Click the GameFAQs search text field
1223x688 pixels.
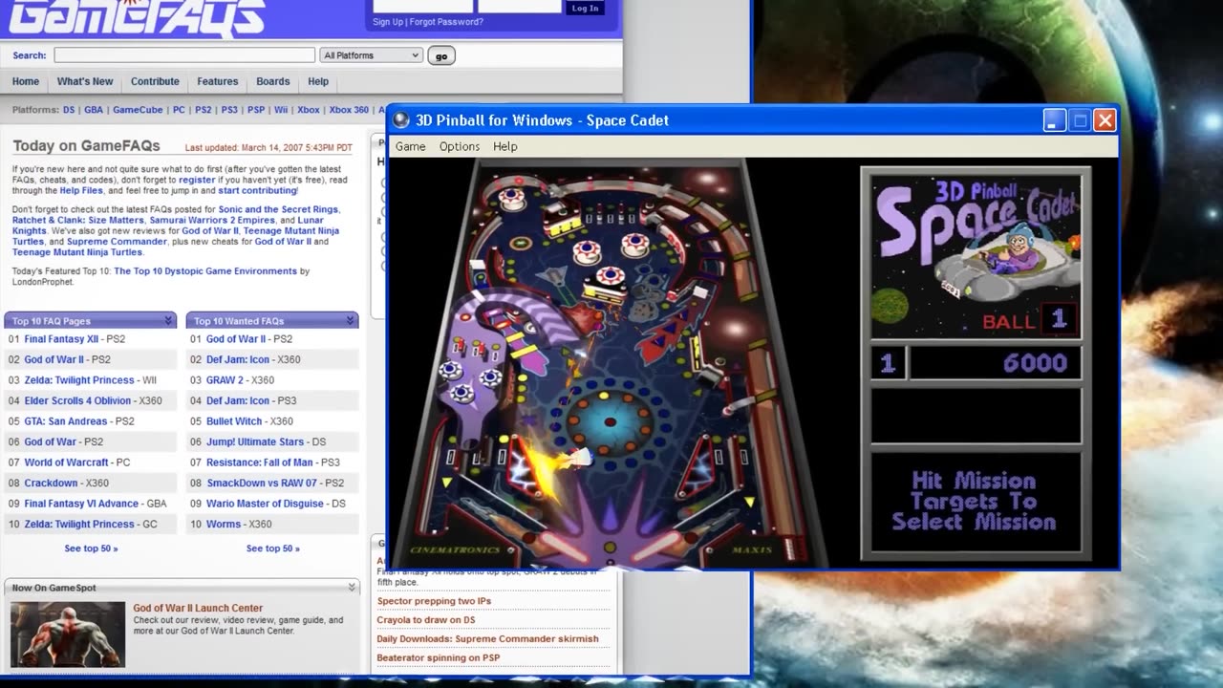coord(184,55)
